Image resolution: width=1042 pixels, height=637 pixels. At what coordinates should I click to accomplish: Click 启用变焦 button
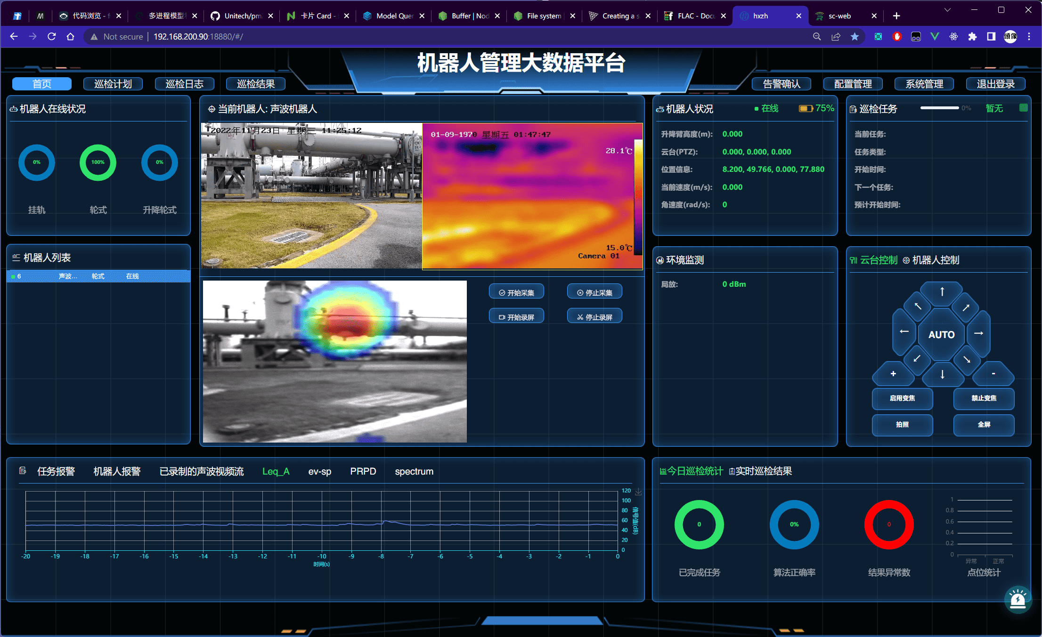pyautogui.click(x=902, y=398)
